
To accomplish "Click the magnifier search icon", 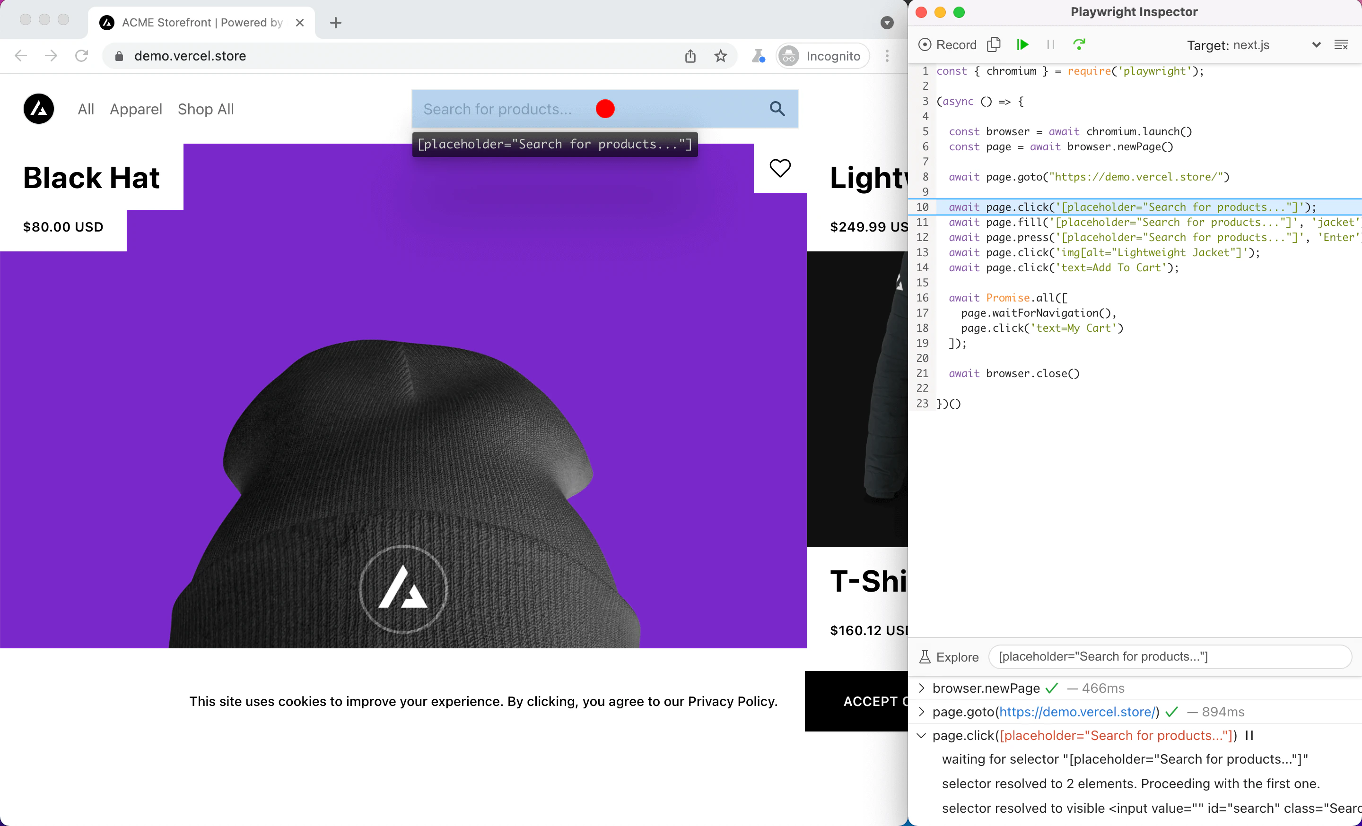I will coord(777,109).
